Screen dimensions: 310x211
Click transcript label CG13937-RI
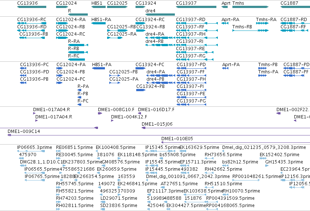click(189, 41)
